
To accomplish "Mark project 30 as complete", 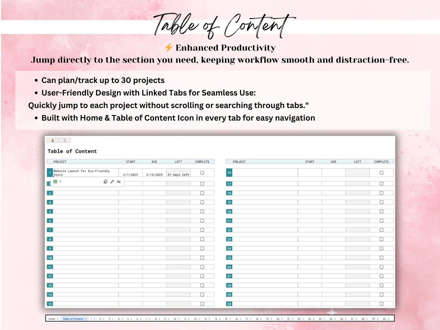I will (382, 304).
